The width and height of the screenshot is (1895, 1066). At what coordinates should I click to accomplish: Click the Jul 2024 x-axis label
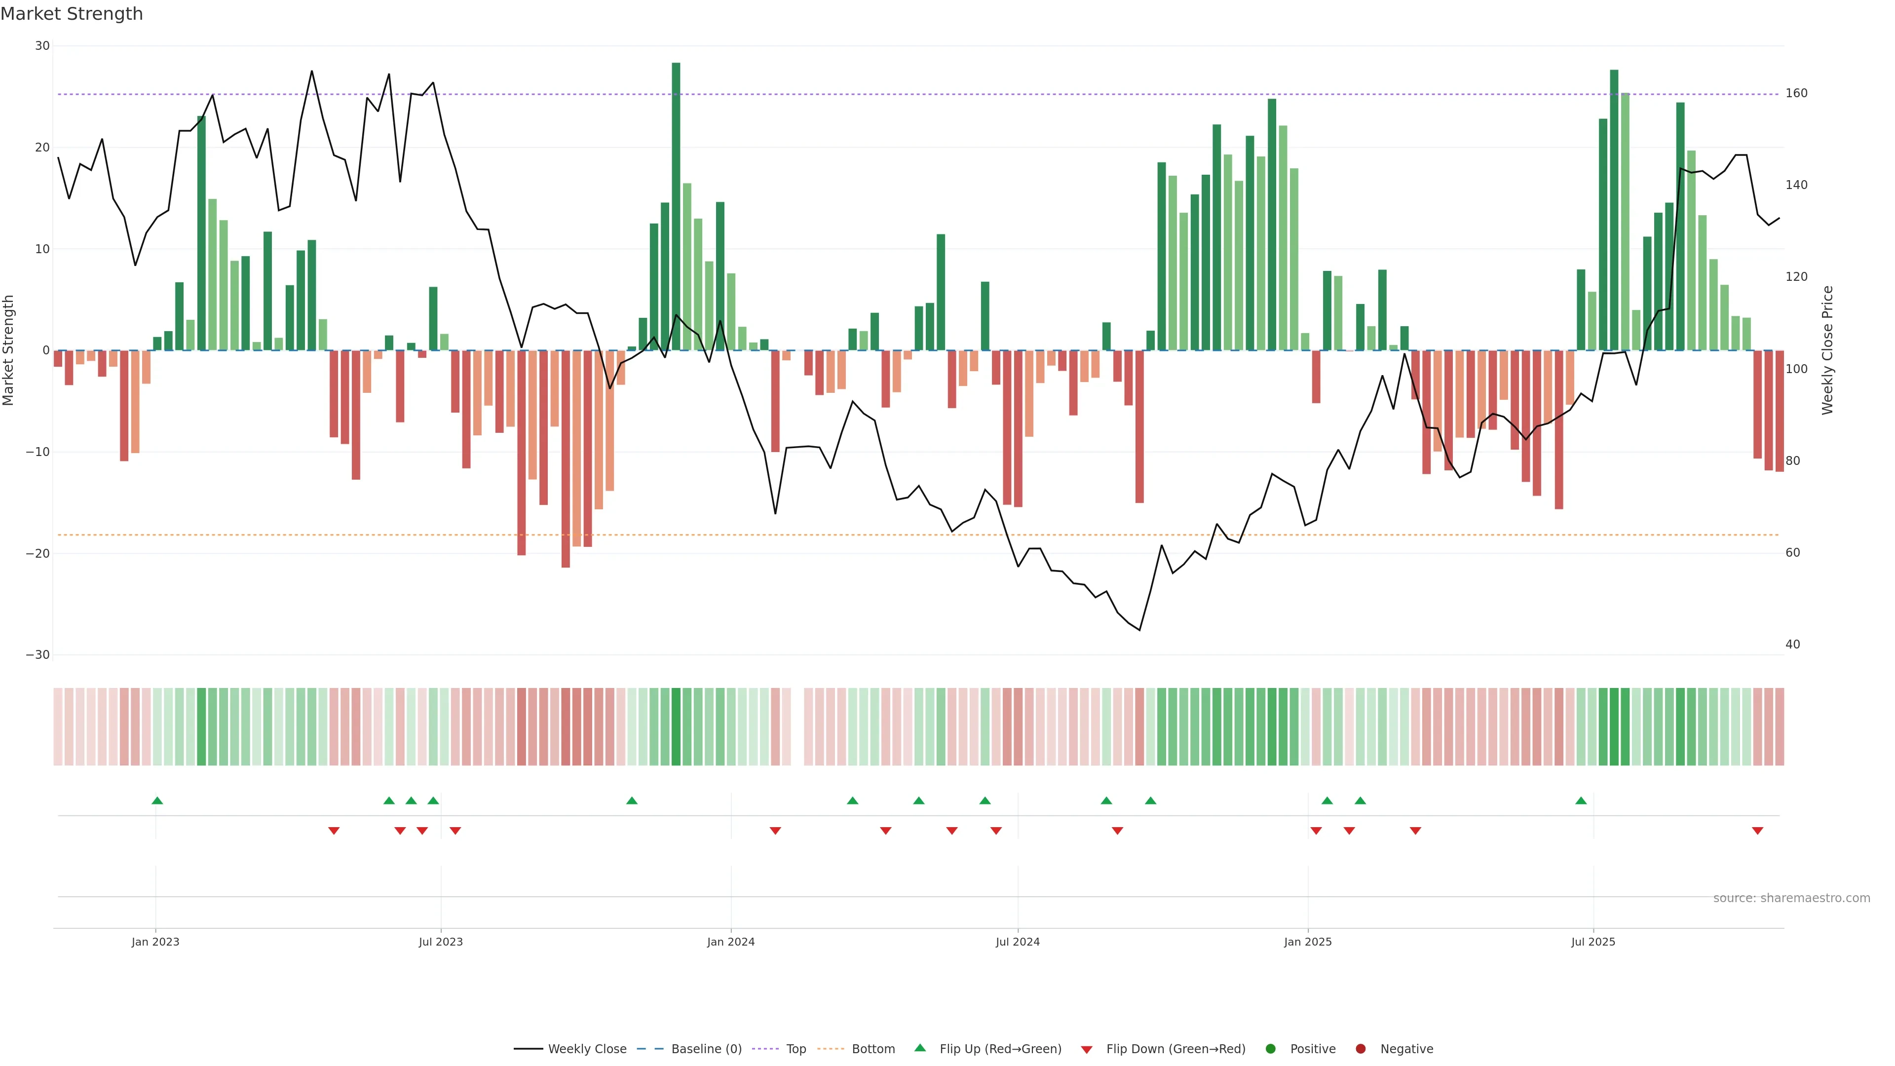tap(1018, 942)
